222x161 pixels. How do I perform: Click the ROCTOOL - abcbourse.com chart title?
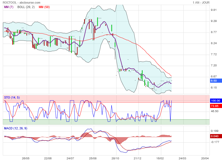(22, 2)
